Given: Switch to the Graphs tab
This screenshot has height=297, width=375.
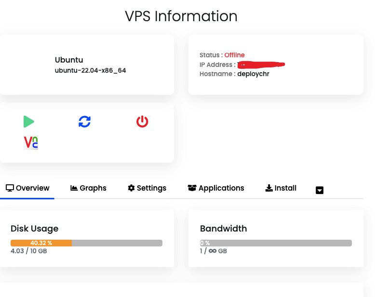Looking at the screenshot, I should 93,188.
